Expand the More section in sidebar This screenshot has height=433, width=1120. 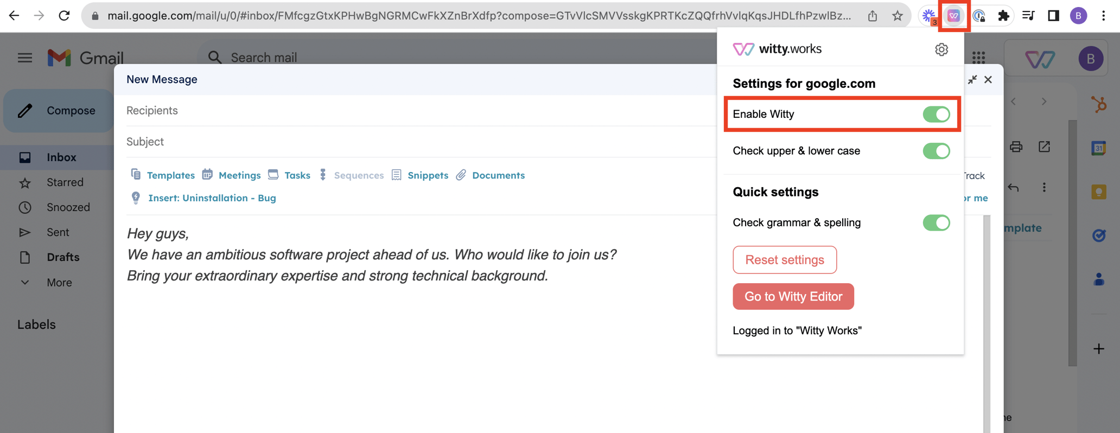[x=59, y=283]
